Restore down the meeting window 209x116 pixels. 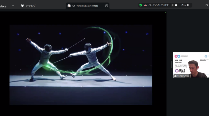tap(207, 5)
